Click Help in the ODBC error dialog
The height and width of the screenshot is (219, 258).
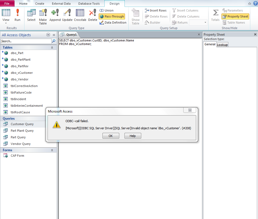tap(133, 136)
